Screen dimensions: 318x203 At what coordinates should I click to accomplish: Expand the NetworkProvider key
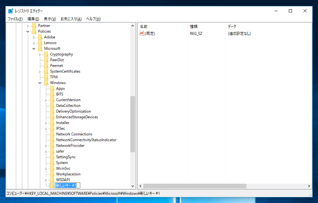point(46,146)
